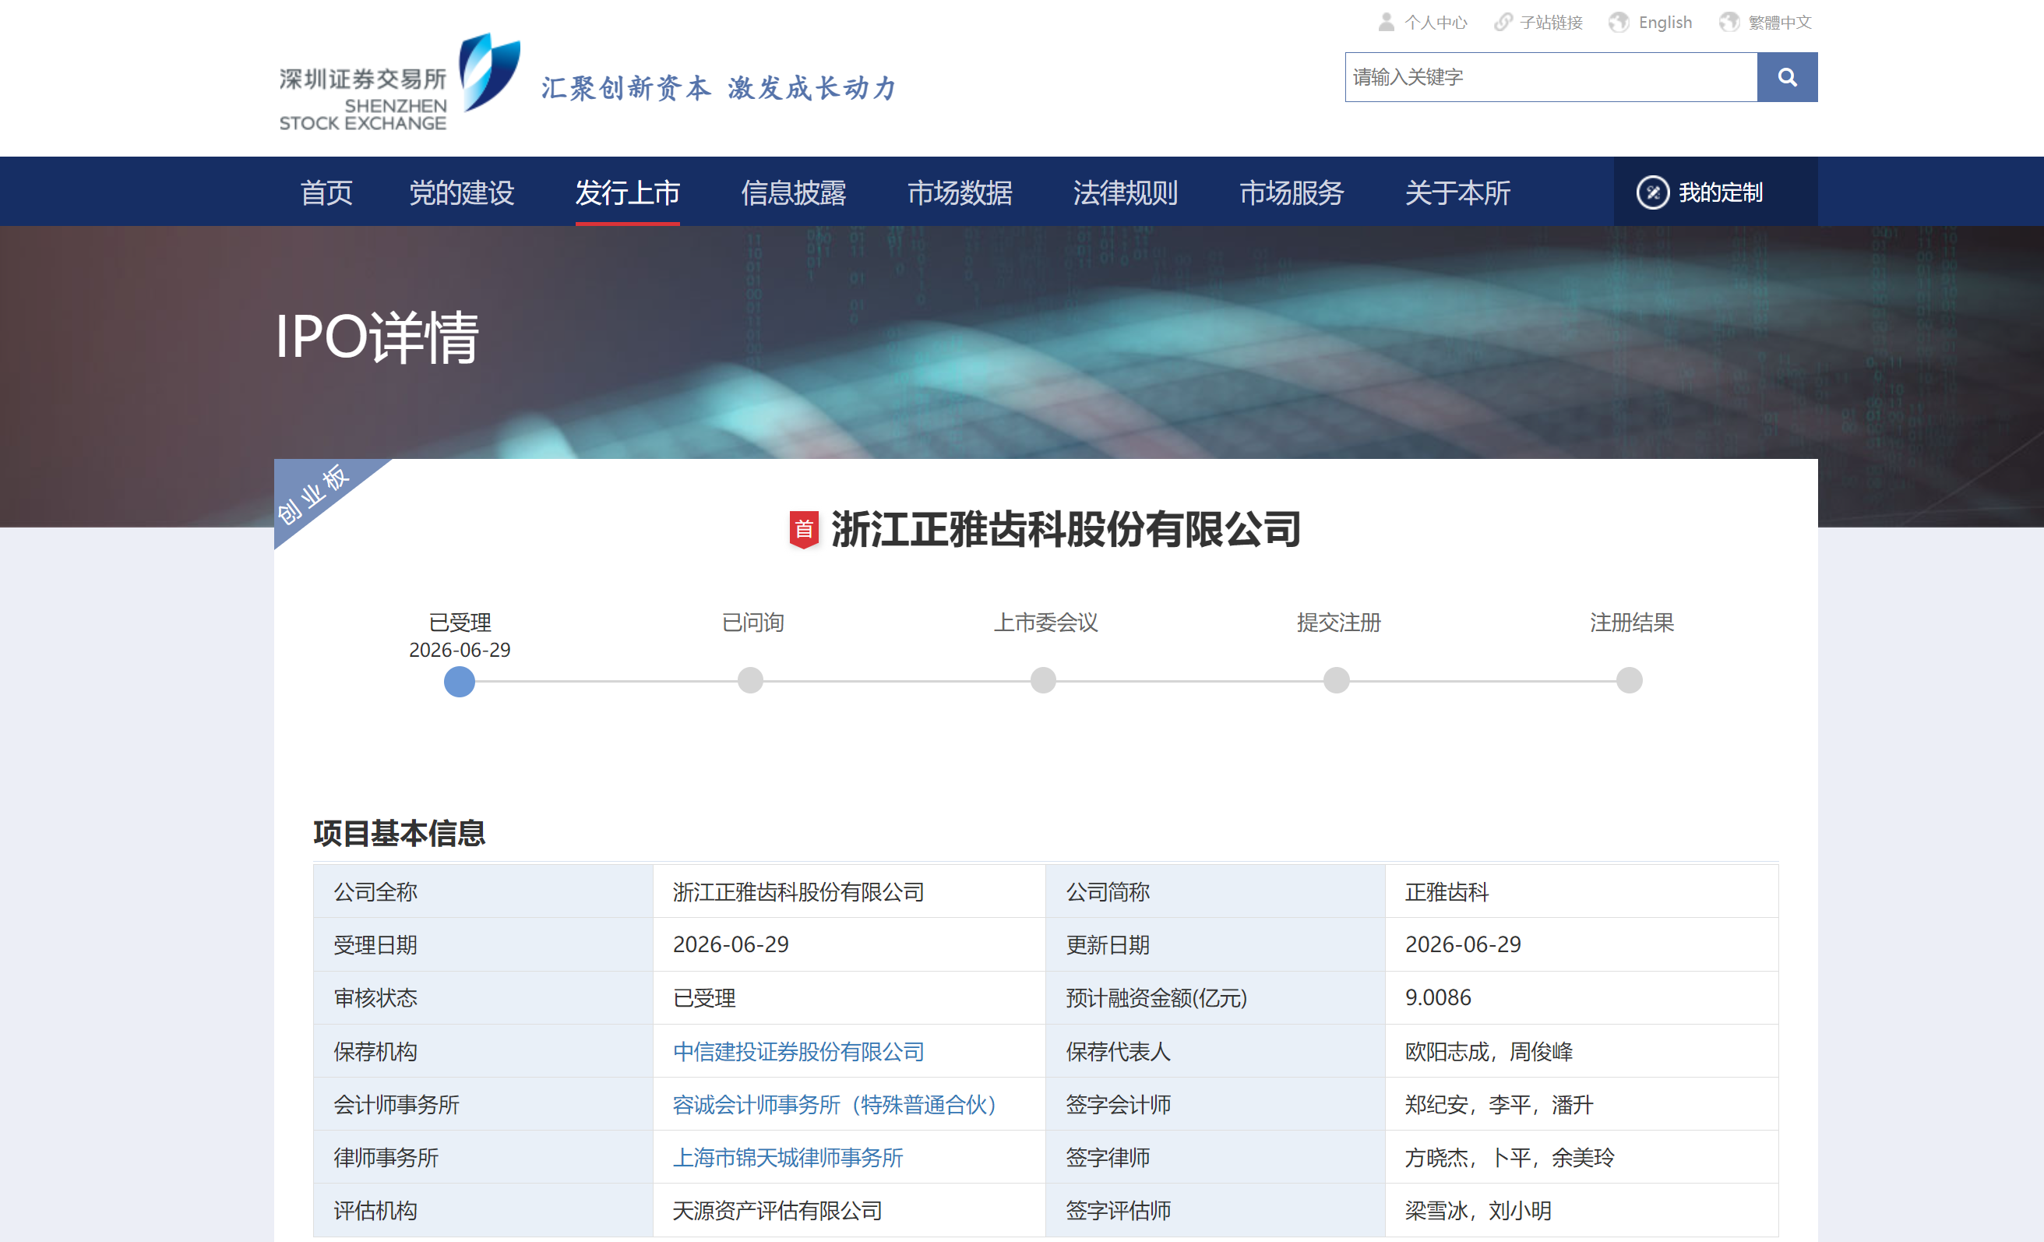The height and width of the screenshot is (1242, 2044).
Task: Open 容诚会计师事务所 accounting firm link
Action: click(x=834, y=1104)
